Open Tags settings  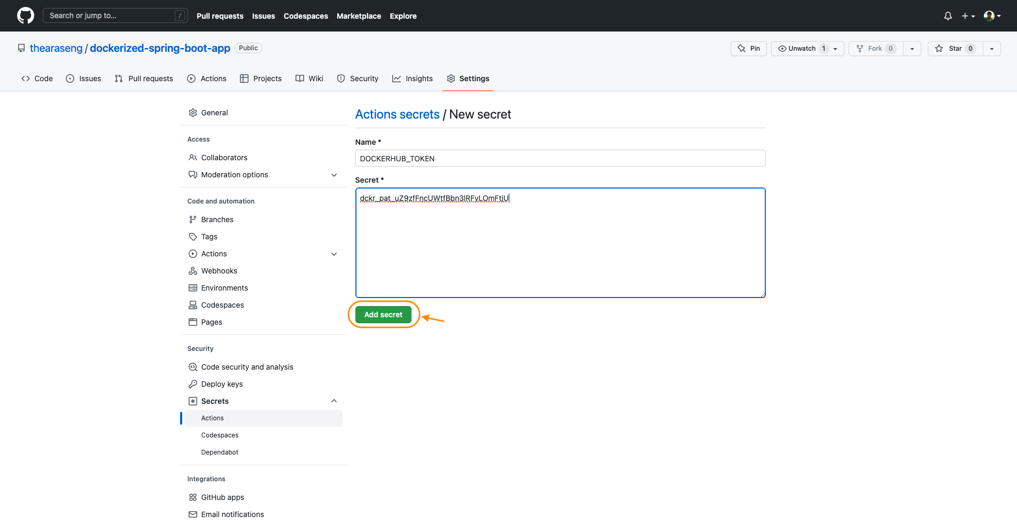click(263, 237)
